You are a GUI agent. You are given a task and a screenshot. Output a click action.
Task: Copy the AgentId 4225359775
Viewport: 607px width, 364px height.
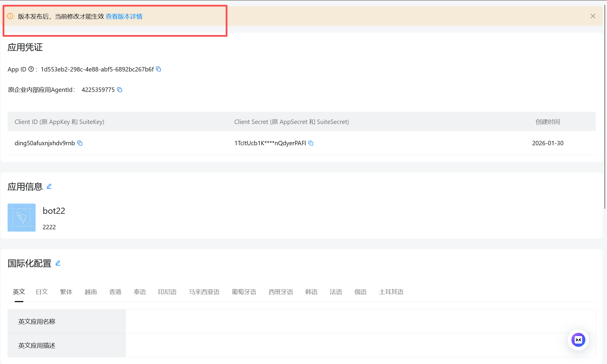pos(120,90)
